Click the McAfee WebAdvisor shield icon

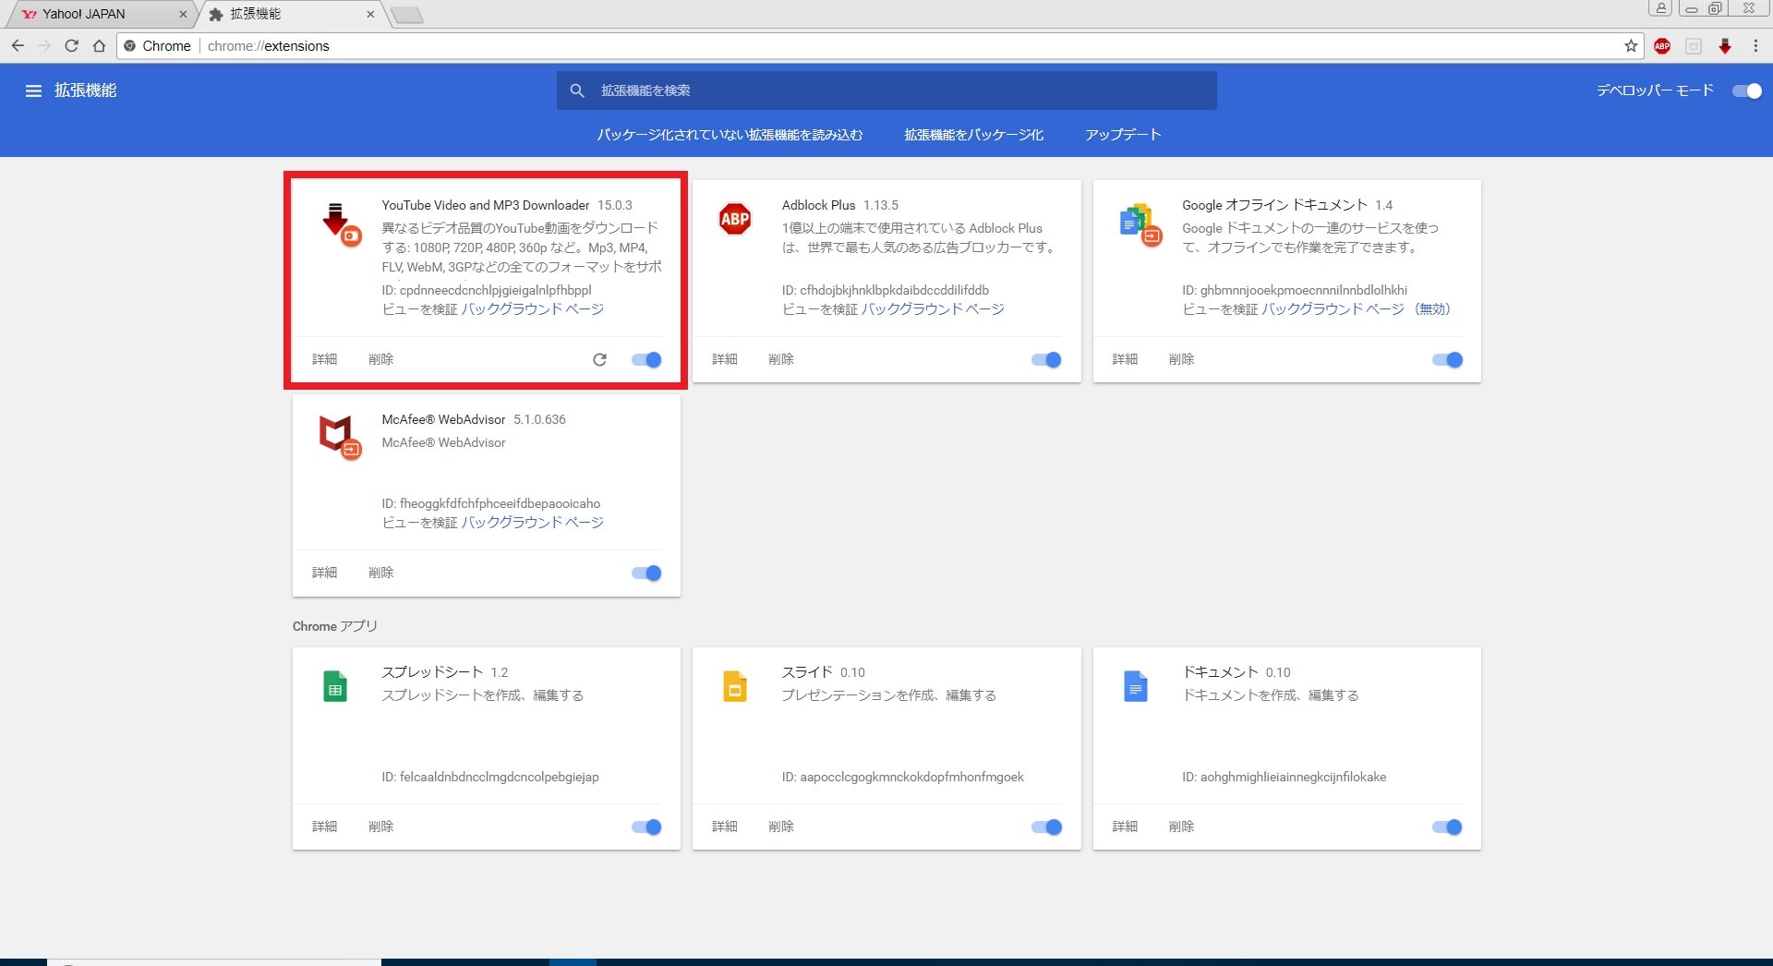click(339, 437)
